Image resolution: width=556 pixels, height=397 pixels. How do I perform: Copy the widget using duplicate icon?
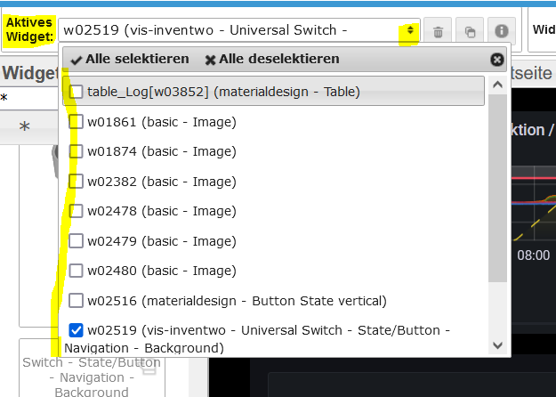[x=470, y=31]
